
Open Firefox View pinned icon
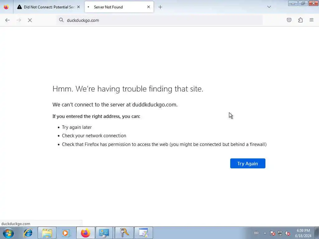click(6, 7)
